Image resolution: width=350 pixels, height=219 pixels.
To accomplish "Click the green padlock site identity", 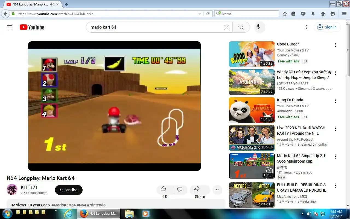I will tap(13, 14).
